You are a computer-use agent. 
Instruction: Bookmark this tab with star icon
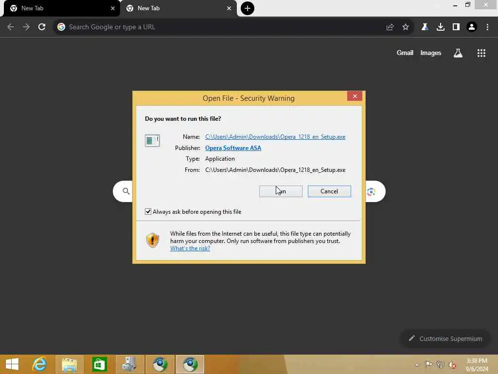pyautogui.click(x=406, y=27)
